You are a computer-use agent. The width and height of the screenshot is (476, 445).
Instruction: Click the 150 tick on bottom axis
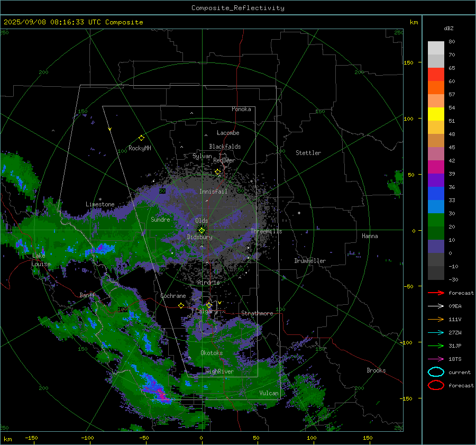[x=368, y=438]
